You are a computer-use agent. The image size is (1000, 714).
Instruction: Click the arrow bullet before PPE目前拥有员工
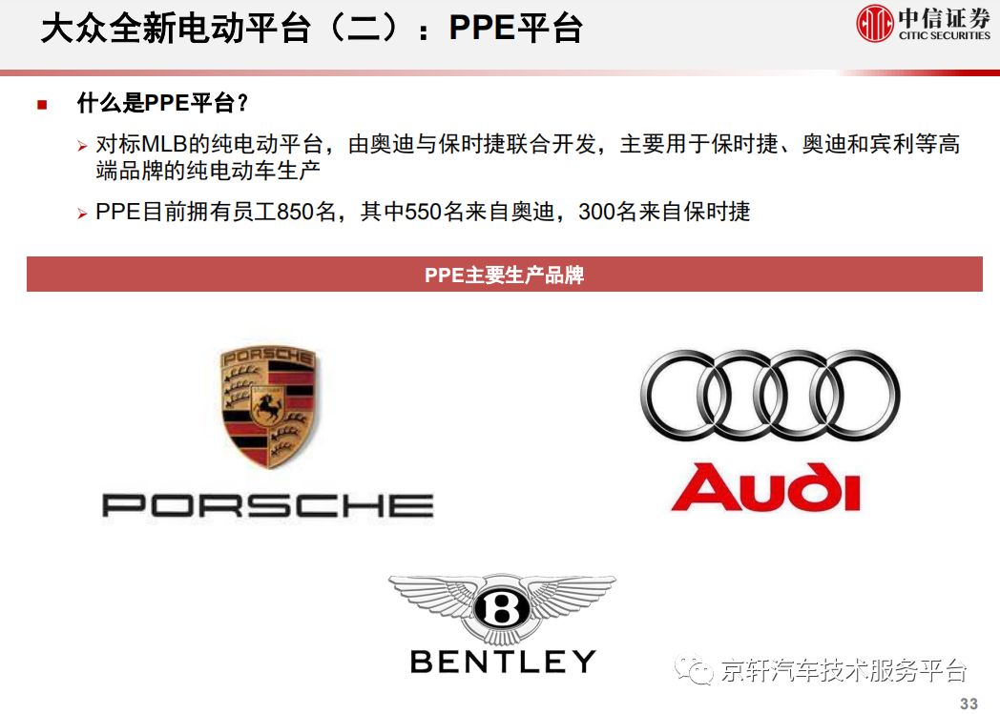(x=82, y=214)
